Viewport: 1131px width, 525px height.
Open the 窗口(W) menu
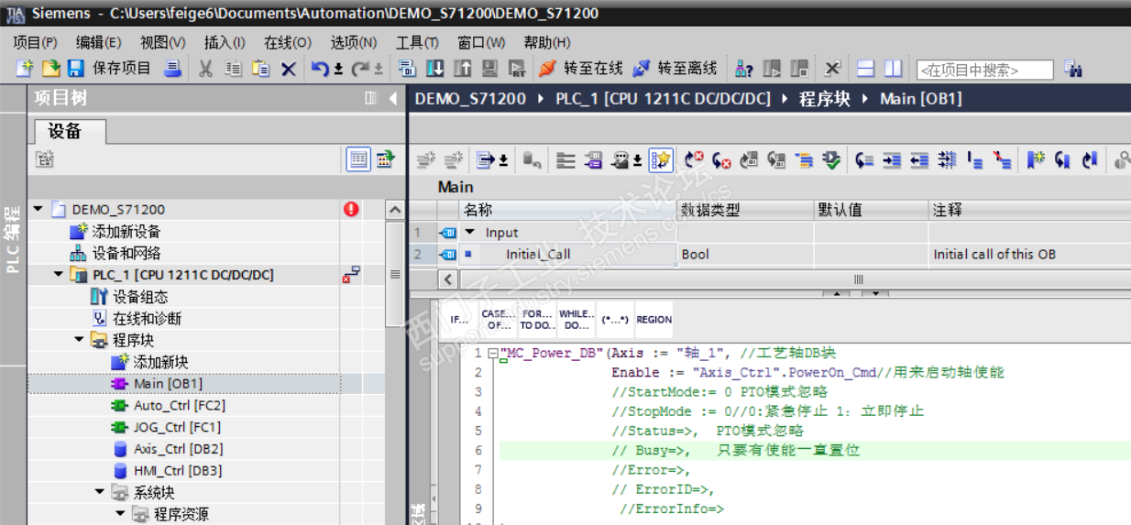(481, 43)
